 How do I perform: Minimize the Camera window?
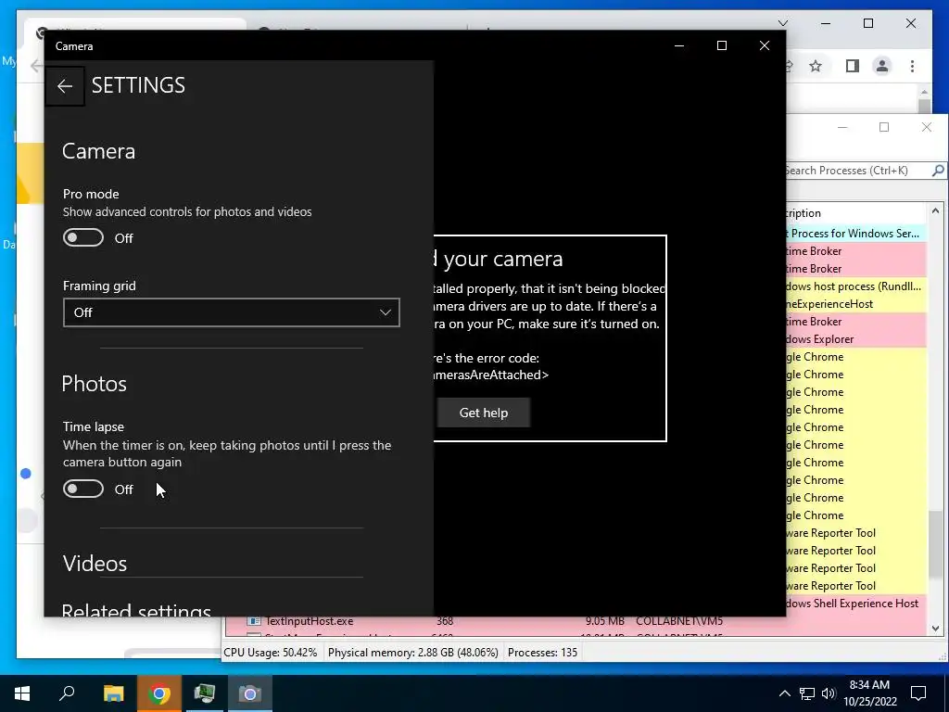(x=679, y=46)
